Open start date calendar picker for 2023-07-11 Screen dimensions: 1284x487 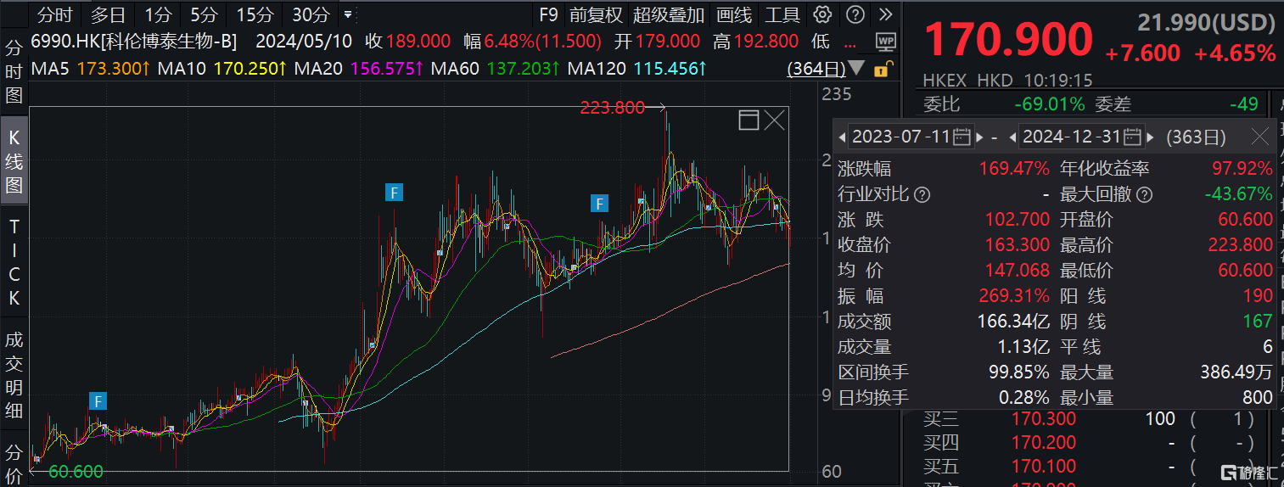coord(962,137)
